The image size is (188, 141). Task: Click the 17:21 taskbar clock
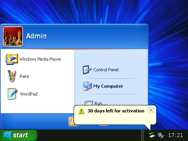point(175,135)
